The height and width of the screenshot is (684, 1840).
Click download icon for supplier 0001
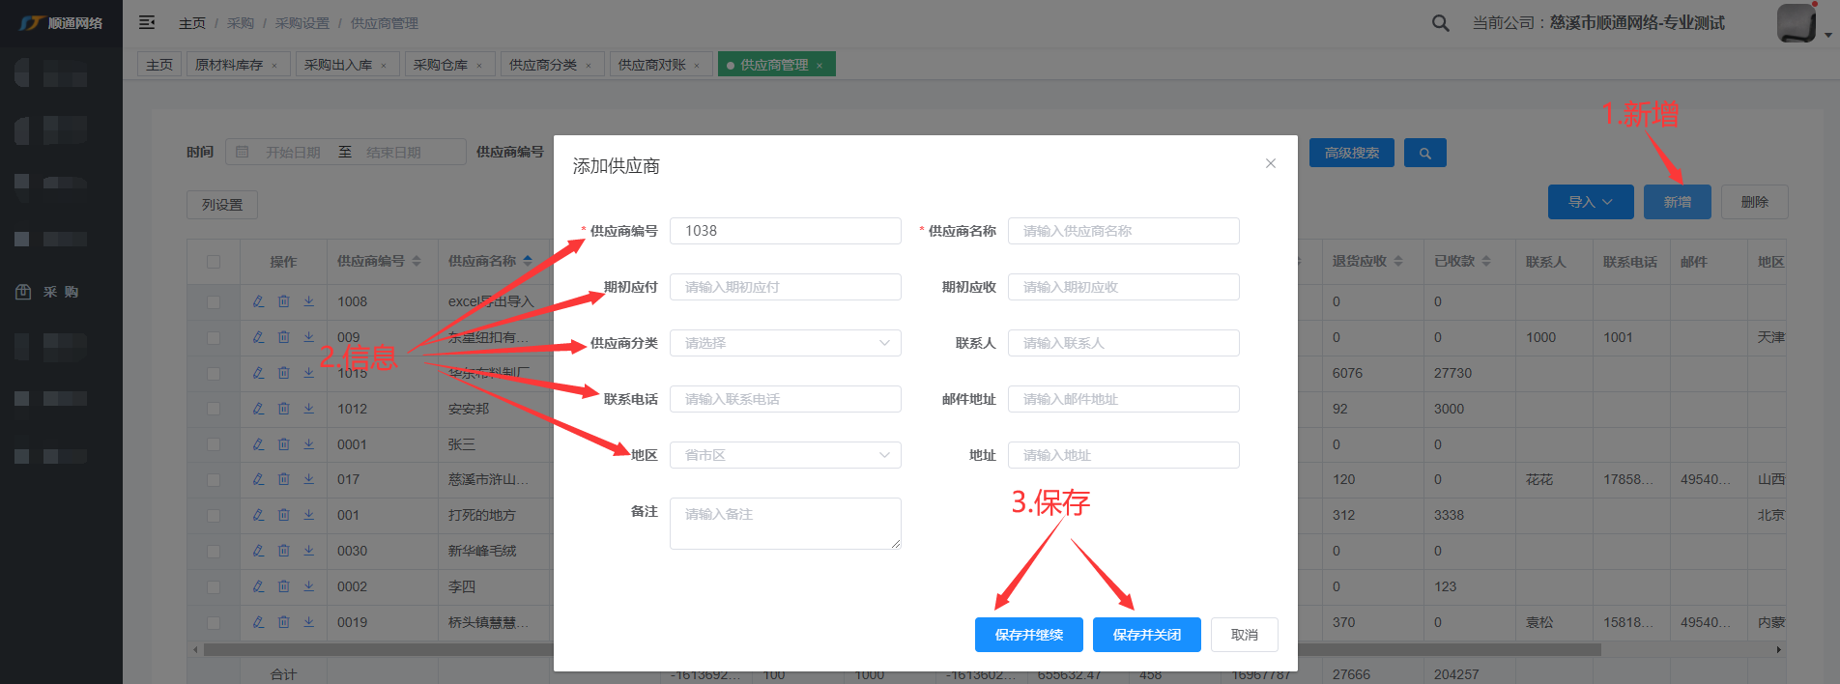pos(309,444)
